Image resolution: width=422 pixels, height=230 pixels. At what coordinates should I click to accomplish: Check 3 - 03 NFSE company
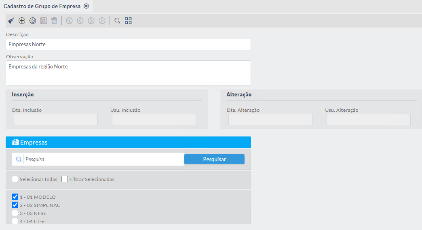pyautogui.click(x=15, y=213)
